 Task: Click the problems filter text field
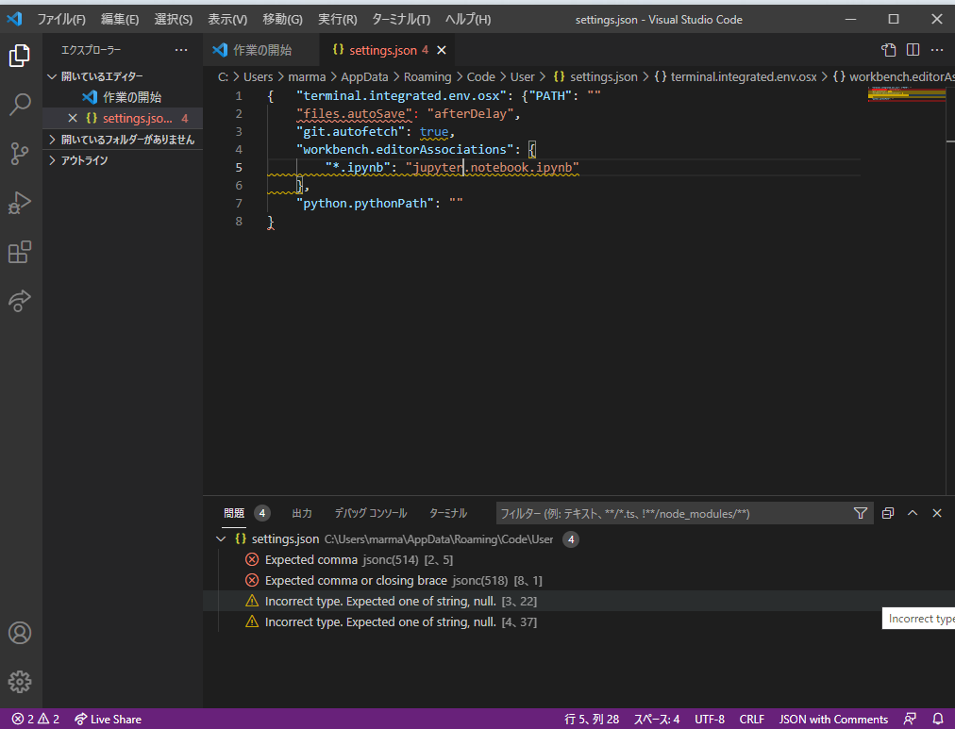click(670, 513)
